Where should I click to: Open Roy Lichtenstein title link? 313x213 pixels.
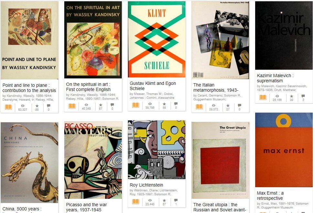pyautogui.click(x=146, y=185)
